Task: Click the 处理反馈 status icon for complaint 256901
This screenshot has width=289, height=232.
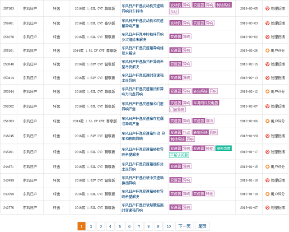Action: tap(267, 23)
